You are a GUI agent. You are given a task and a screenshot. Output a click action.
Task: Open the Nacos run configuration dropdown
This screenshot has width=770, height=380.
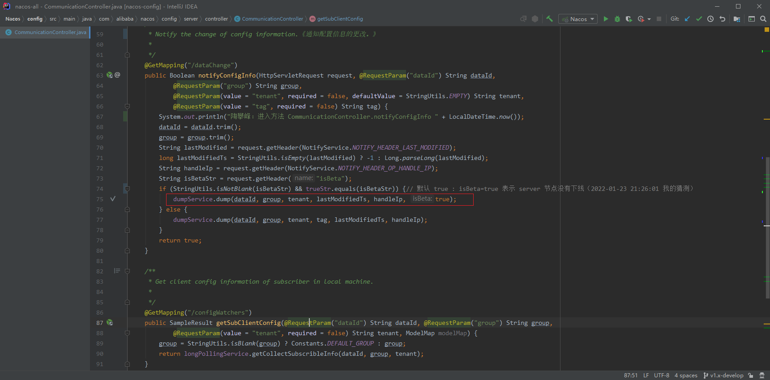578,19
